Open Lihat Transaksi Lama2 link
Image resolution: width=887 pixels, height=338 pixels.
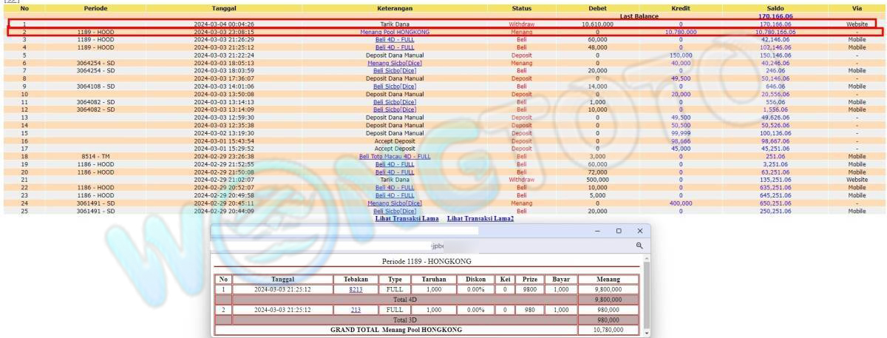click(480, 219)
